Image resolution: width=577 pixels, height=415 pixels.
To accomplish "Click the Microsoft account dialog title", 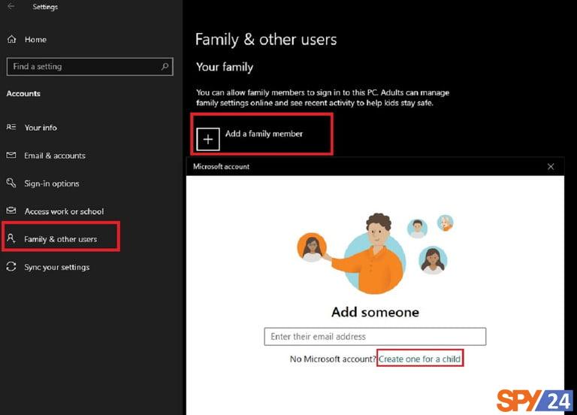I will point(221,166).
